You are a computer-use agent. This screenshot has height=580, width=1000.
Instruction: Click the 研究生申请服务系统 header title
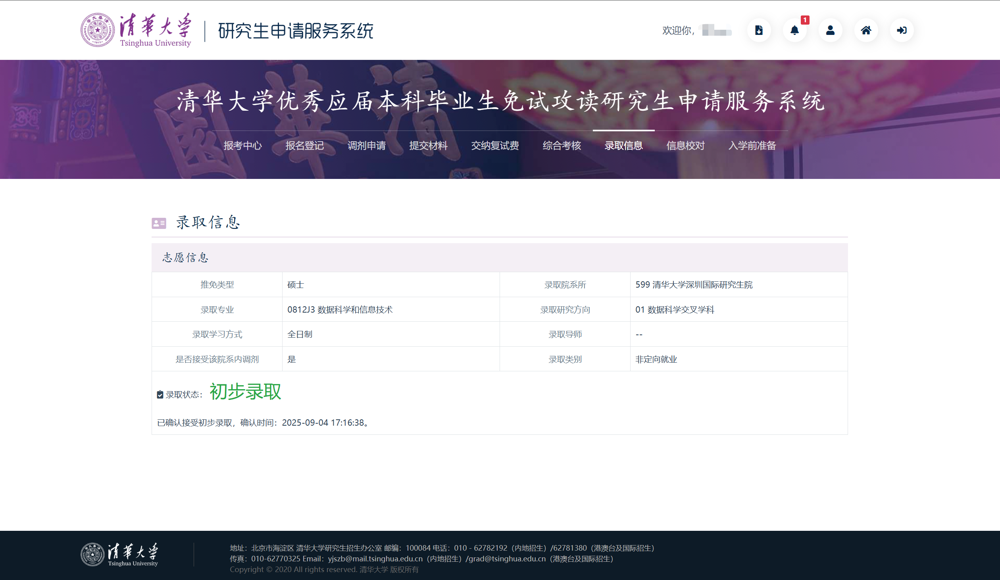(296, 31)
